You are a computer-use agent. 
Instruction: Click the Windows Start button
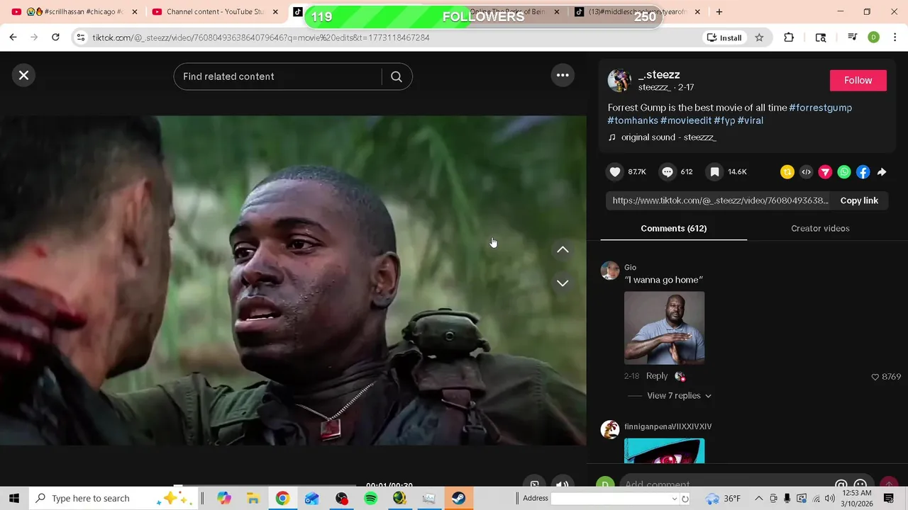click(x=14, y=498)
